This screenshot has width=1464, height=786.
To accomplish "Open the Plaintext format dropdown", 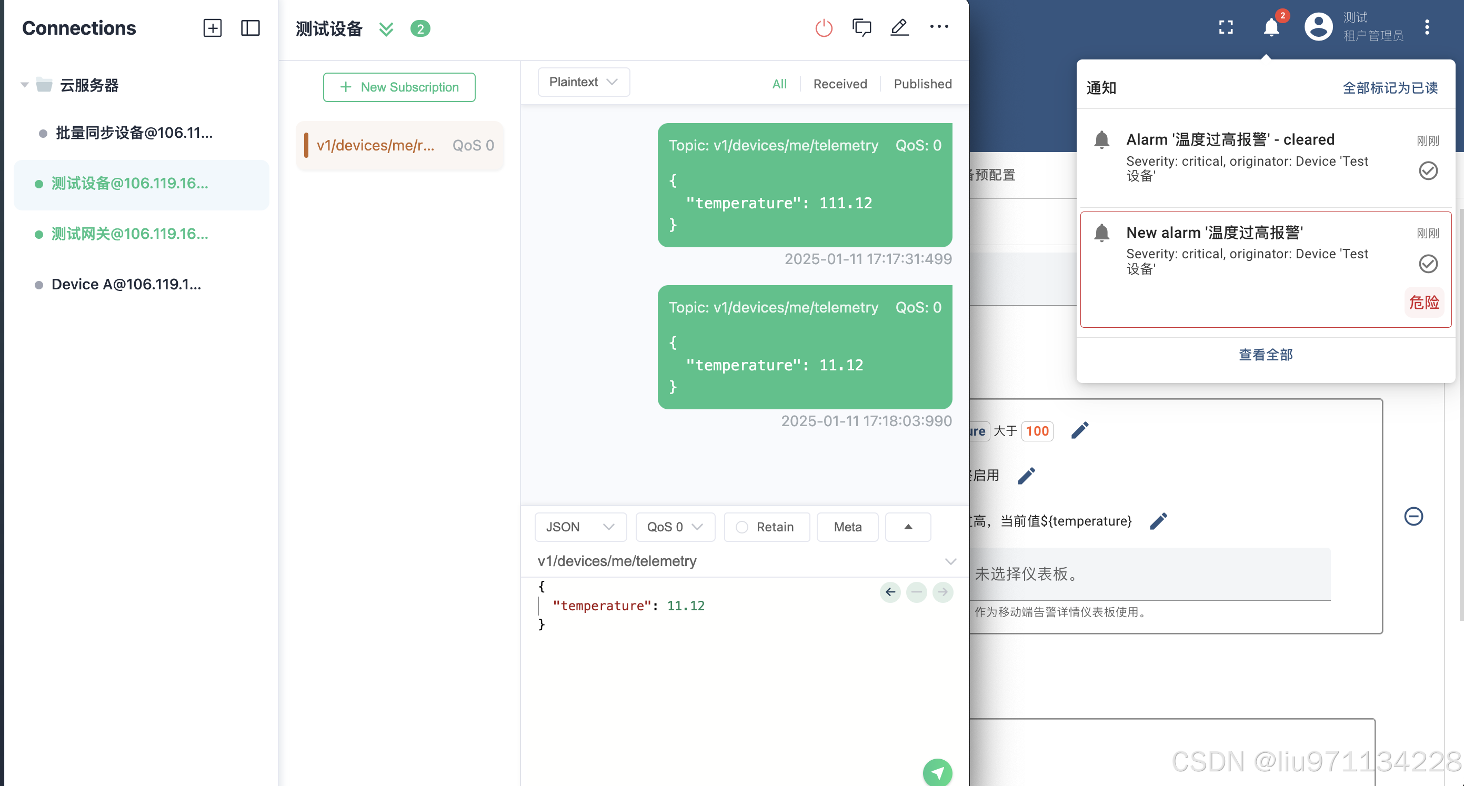I will [583, 82].
